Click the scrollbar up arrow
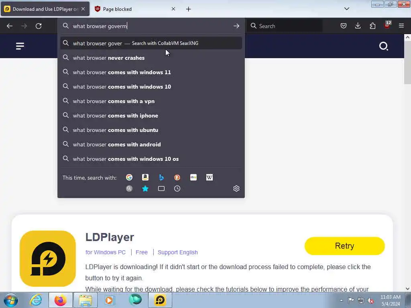This screenshot has height=308, width=411. click(x=407, y=37)
